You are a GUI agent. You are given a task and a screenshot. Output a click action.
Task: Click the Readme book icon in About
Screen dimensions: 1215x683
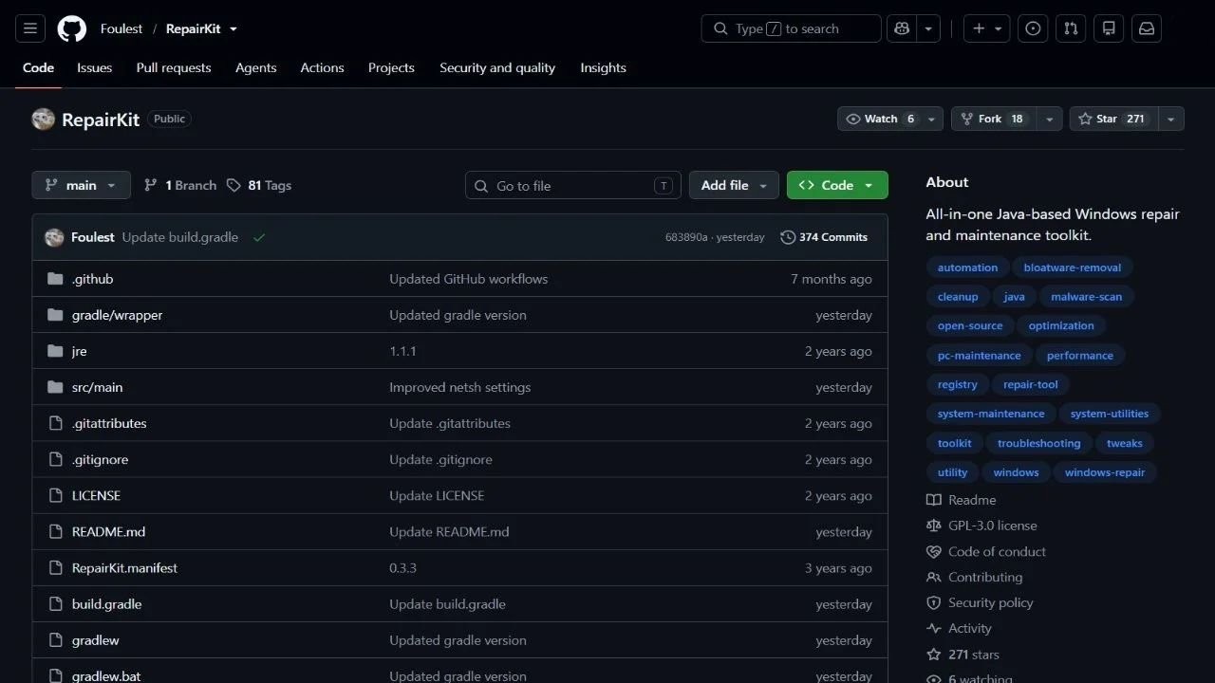coord(934,500)
